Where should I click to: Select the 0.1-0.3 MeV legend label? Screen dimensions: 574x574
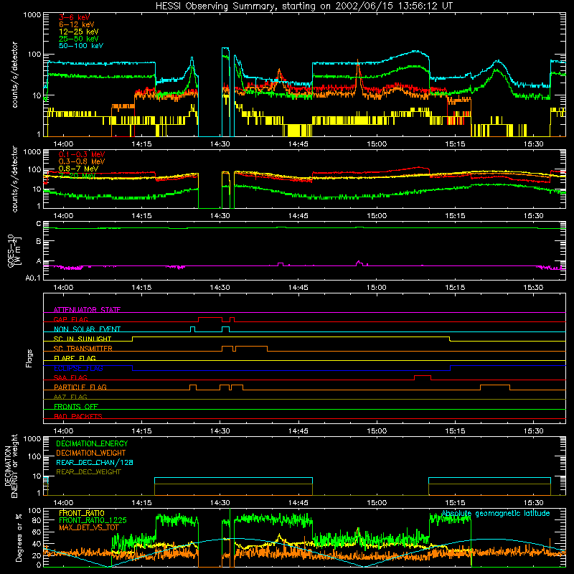pyautogui.click(x=82, y=154)
